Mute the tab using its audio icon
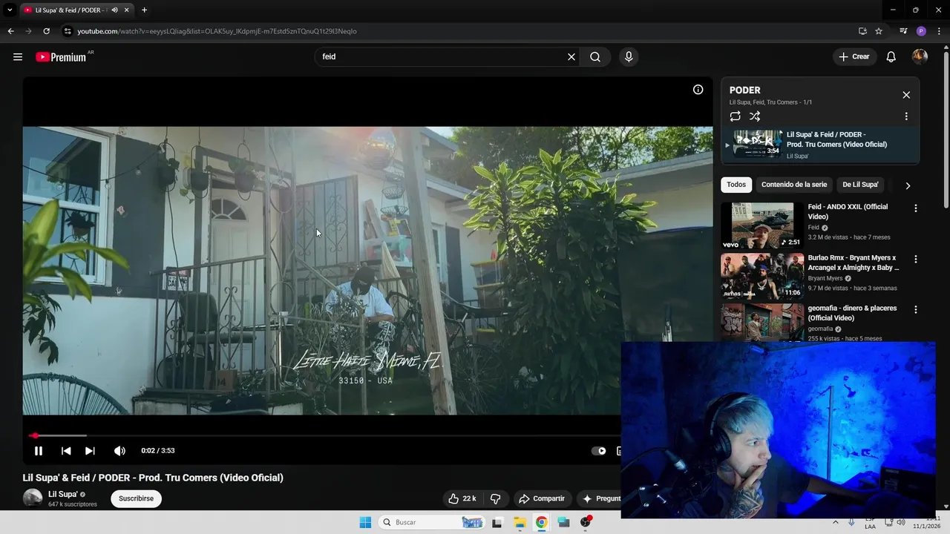This screenshot has height=534, width=950. 114,10
